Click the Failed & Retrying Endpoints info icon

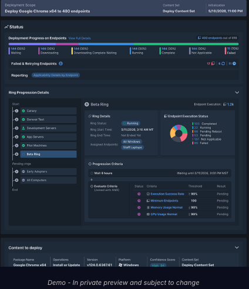click(x=60, y=63)
